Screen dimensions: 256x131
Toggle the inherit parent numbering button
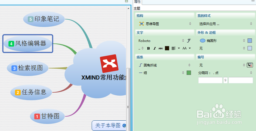pyautogui.click(x=250, y=65)
